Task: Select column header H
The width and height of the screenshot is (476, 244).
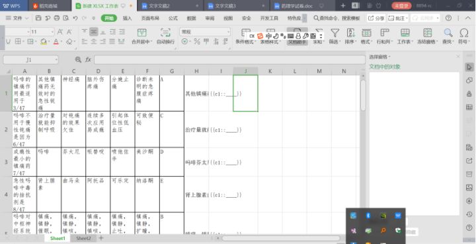Action: (196, 71)
